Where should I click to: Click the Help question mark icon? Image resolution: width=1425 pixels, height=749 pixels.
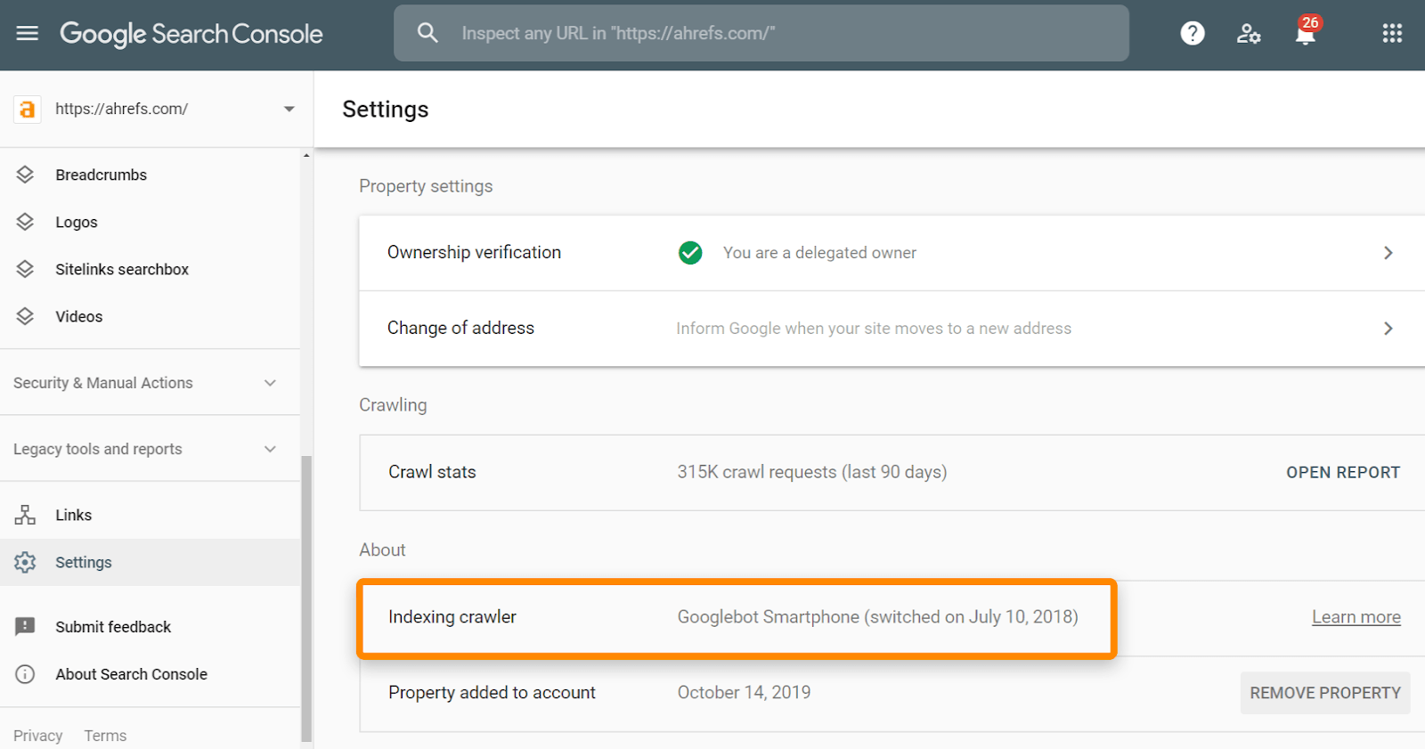(1192, 34)
